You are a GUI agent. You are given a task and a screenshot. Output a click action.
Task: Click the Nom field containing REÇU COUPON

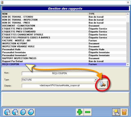(59, 73)
